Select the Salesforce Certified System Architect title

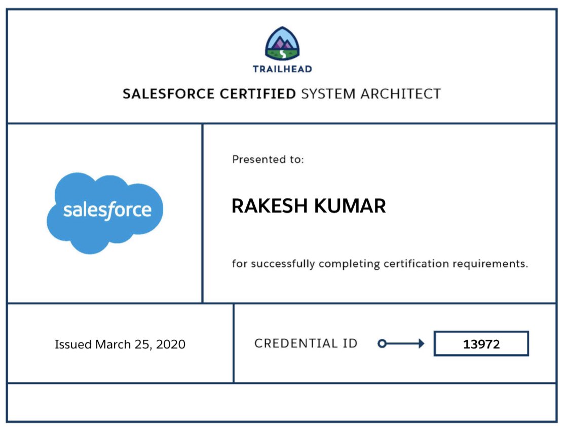coord(282,94)
